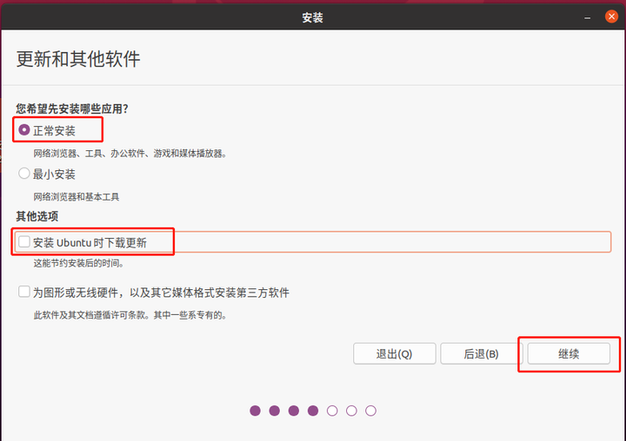The width and height of the screenshot is (626, 441).
Task: Click 网络浏览器、工具、办公软件 description text
Action: pos(130,153)
